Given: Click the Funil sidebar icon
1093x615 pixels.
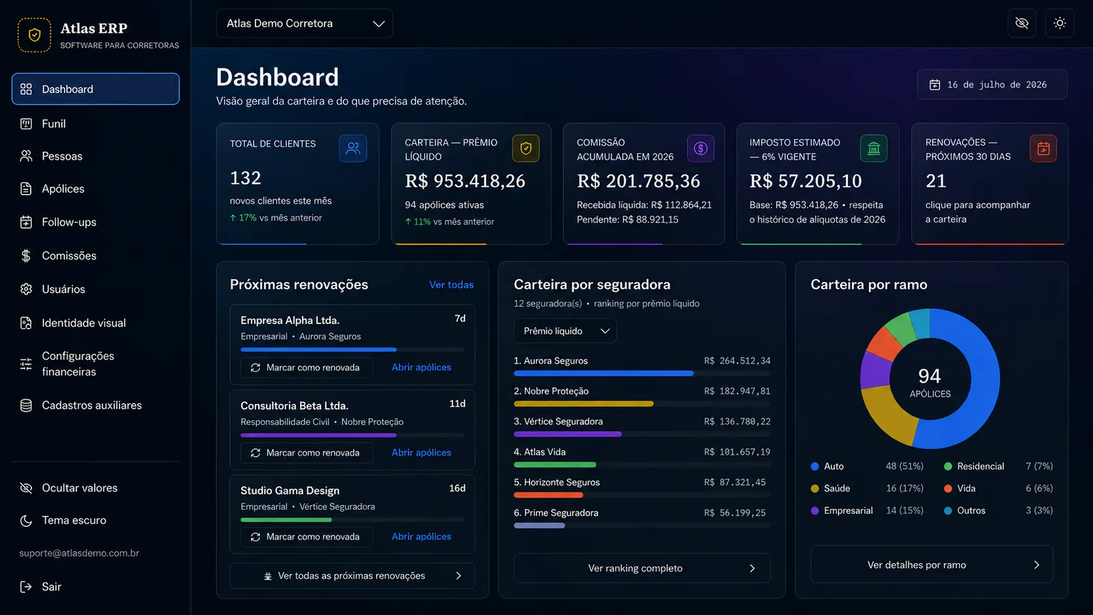Looking at the screenshot, I should point(26,124).
